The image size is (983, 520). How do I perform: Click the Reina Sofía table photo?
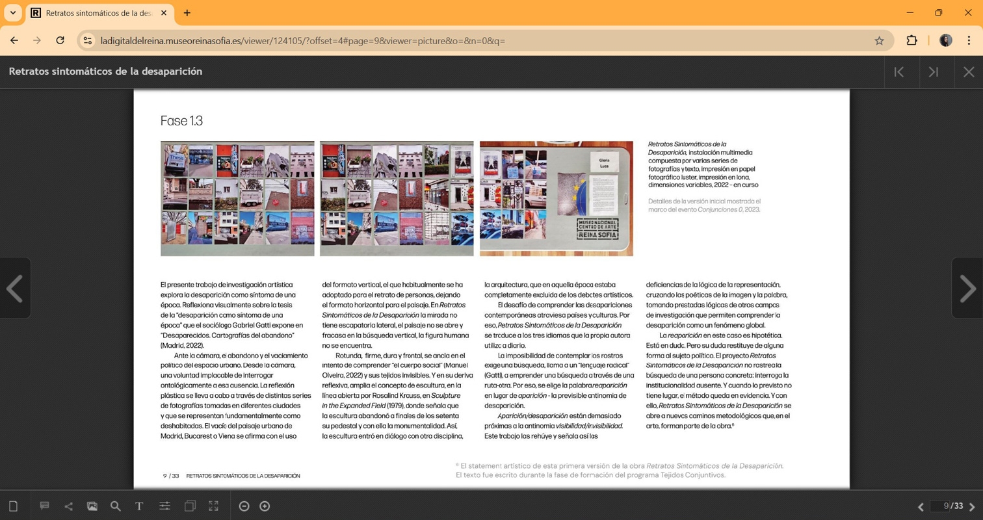[x=557, y=199]
